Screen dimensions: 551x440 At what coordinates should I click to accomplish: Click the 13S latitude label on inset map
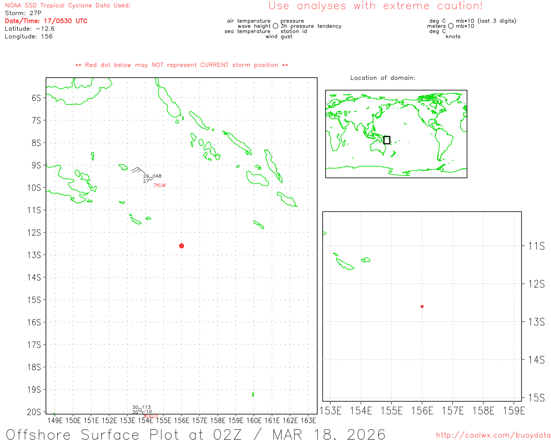(536, 322)
